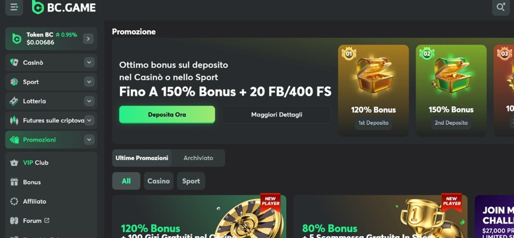
Task: Open Token BC arrow button
Action: [x=88, y=39]
